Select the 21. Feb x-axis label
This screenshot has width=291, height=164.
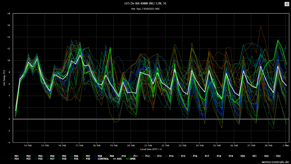tap(148, 145)
